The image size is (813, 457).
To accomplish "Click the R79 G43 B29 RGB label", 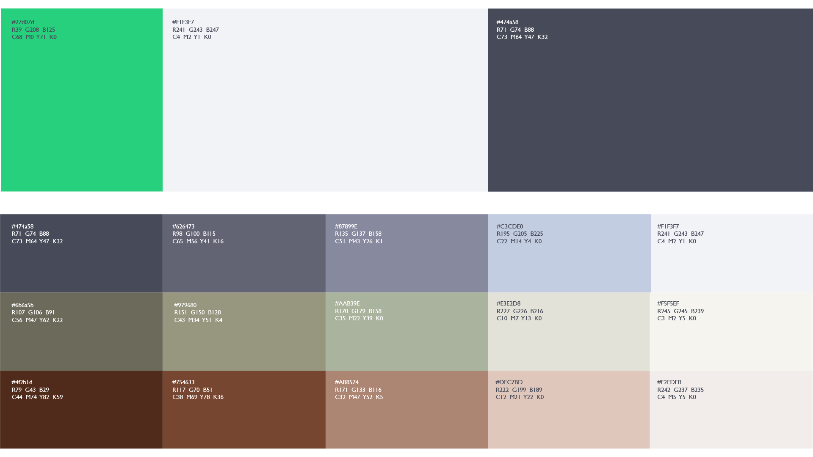I will (x=30, y=390).
